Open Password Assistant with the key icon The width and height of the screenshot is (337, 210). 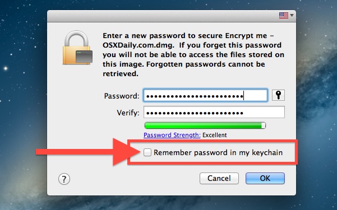coord(278,95)
